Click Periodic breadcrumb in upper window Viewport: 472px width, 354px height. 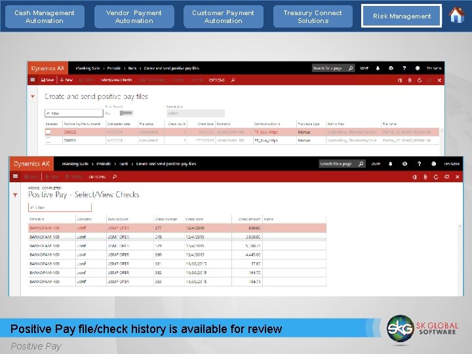click(x=114, y=68)
